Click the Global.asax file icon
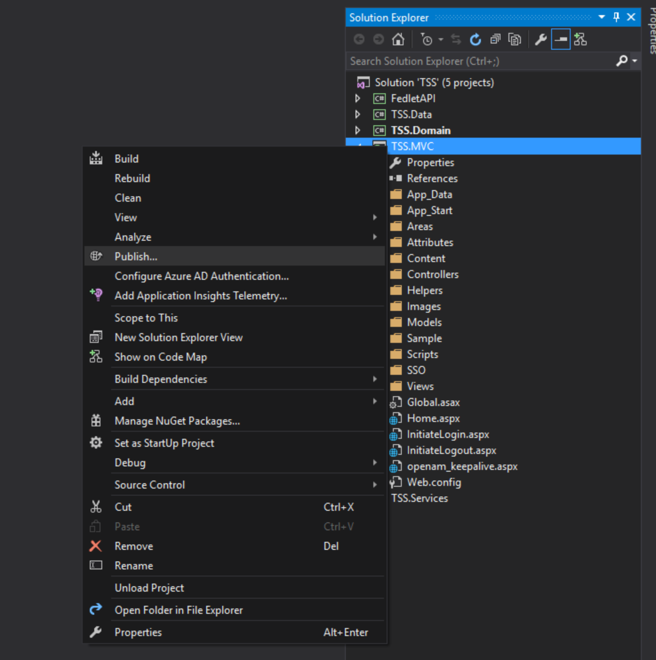Viewport: 656px width, 660px height. click(x=396, y=402)
